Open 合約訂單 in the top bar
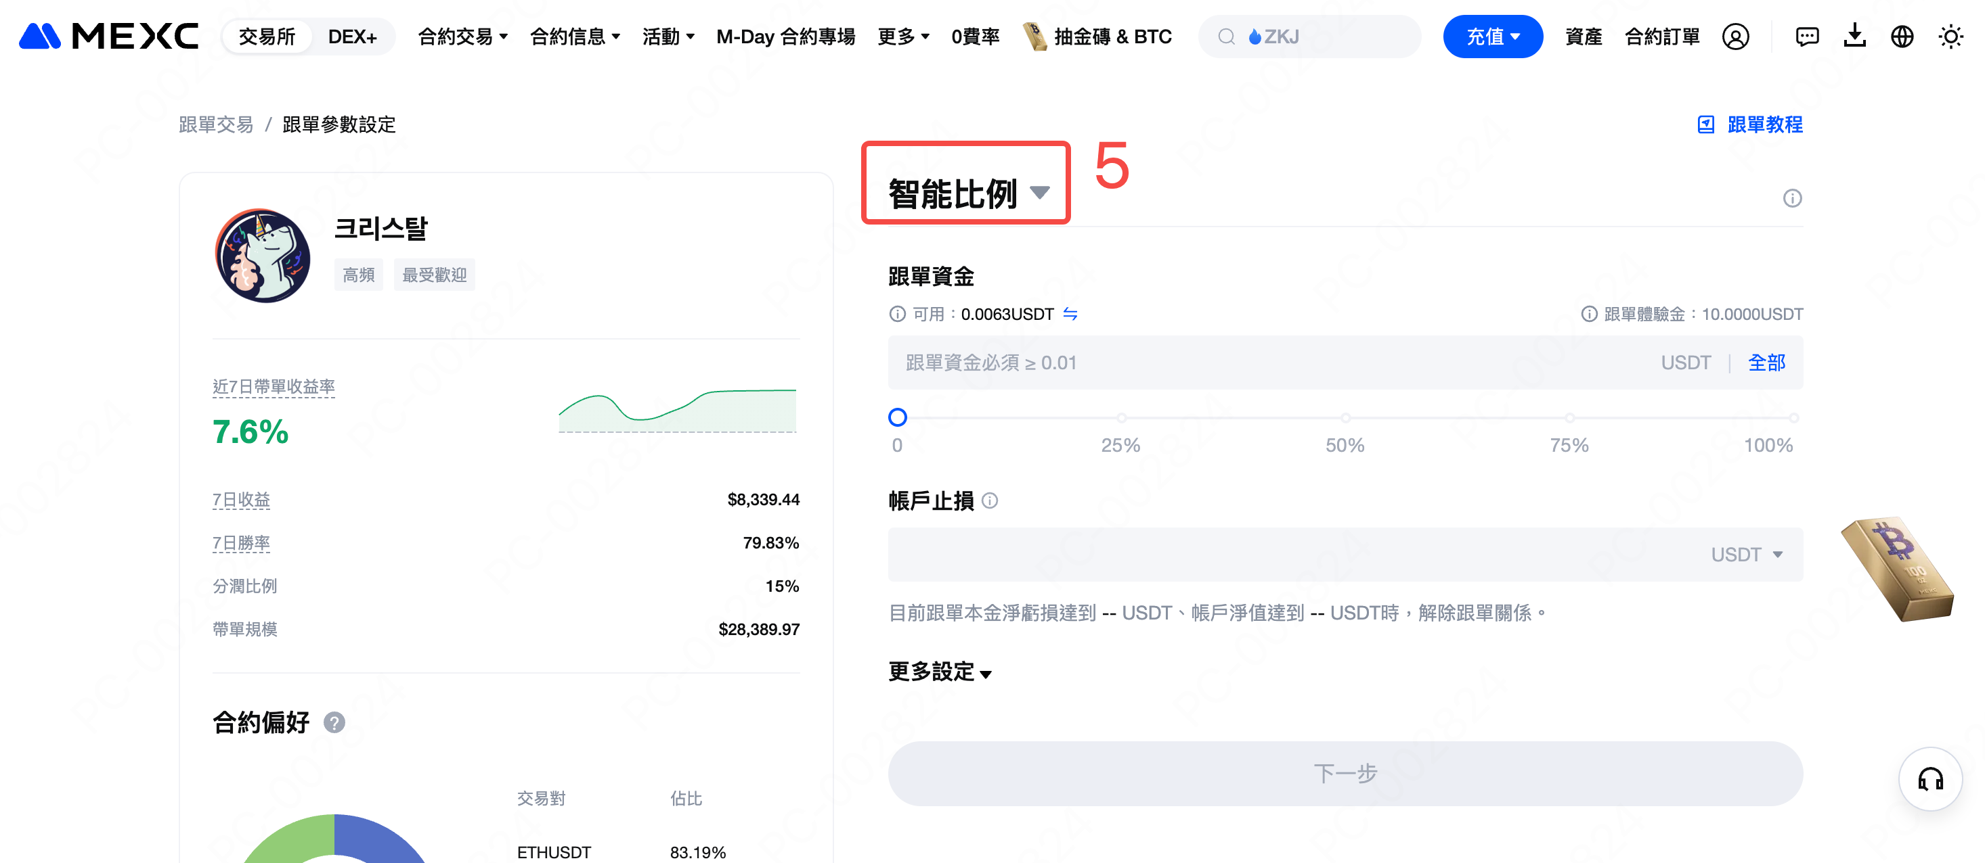 pos(1662,36)
